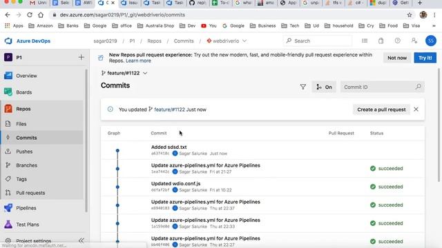Click P1 in the breadcrumb

tap(132, 41)
